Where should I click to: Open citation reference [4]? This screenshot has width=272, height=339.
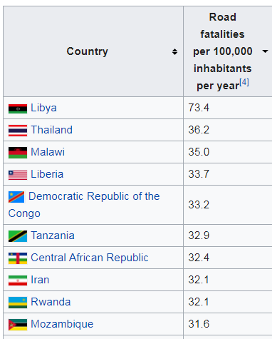click(x=244, y=82)
